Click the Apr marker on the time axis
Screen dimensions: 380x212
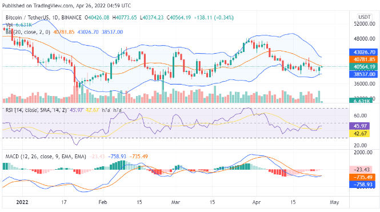coord(257,202)
